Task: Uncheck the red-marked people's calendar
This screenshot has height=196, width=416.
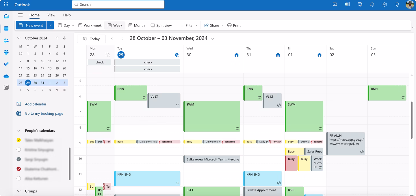Action: tap(19, 169)
